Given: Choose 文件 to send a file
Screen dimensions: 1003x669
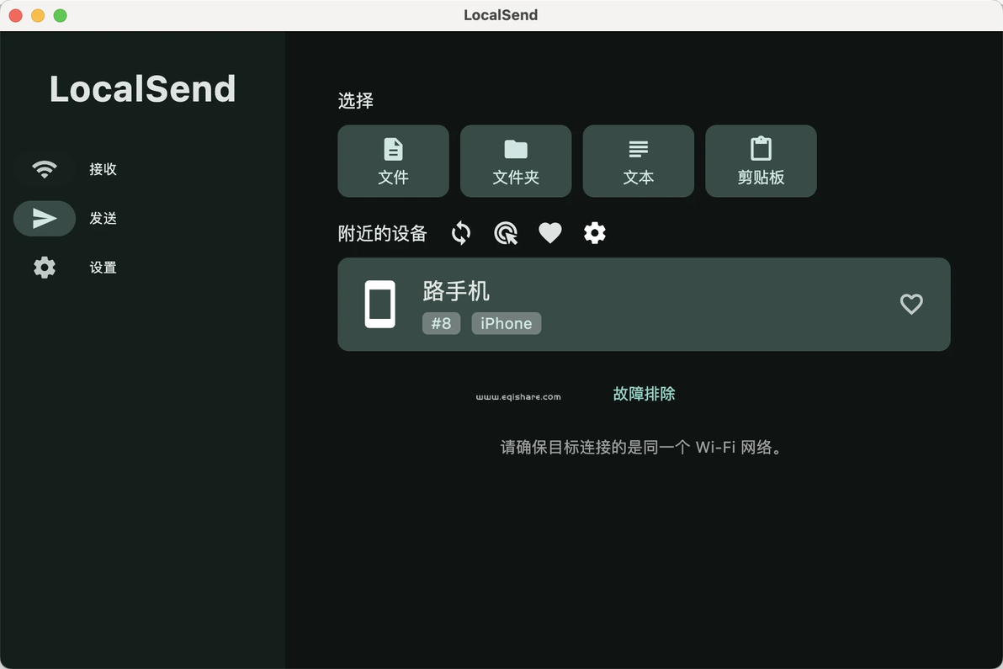Looking at the screenshot, I should (393, 162).
